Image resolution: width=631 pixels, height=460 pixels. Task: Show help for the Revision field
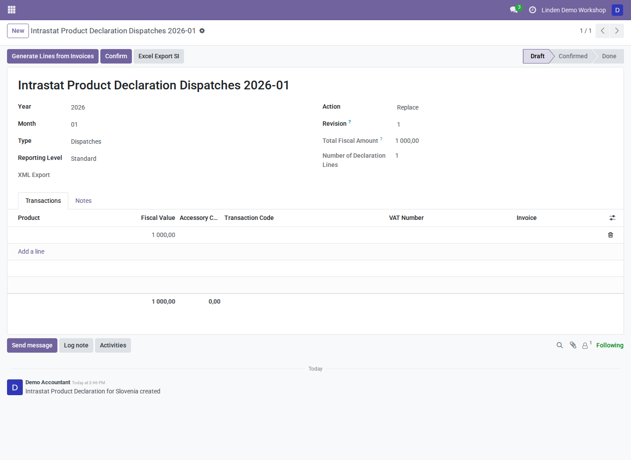[349, 122]
